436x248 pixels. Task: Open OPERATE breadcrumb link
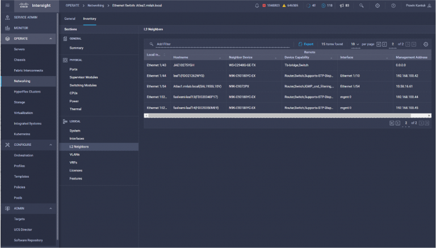tap(73, 6)
